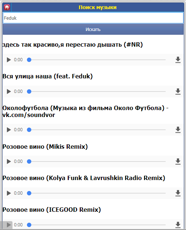Click the 'Искать' search button
This screenshot has height=230, width=186.
pos(93,29)
